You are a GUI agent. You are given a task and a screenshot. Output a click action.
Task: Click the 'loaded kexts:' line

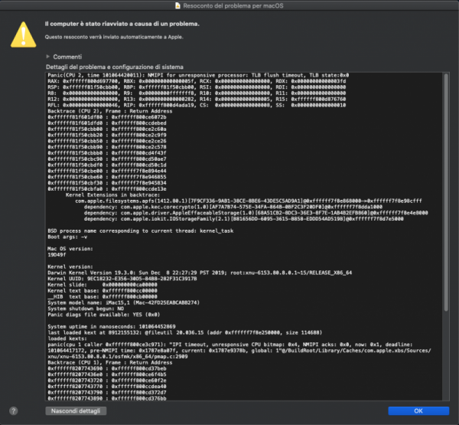[x=67, y=338]
